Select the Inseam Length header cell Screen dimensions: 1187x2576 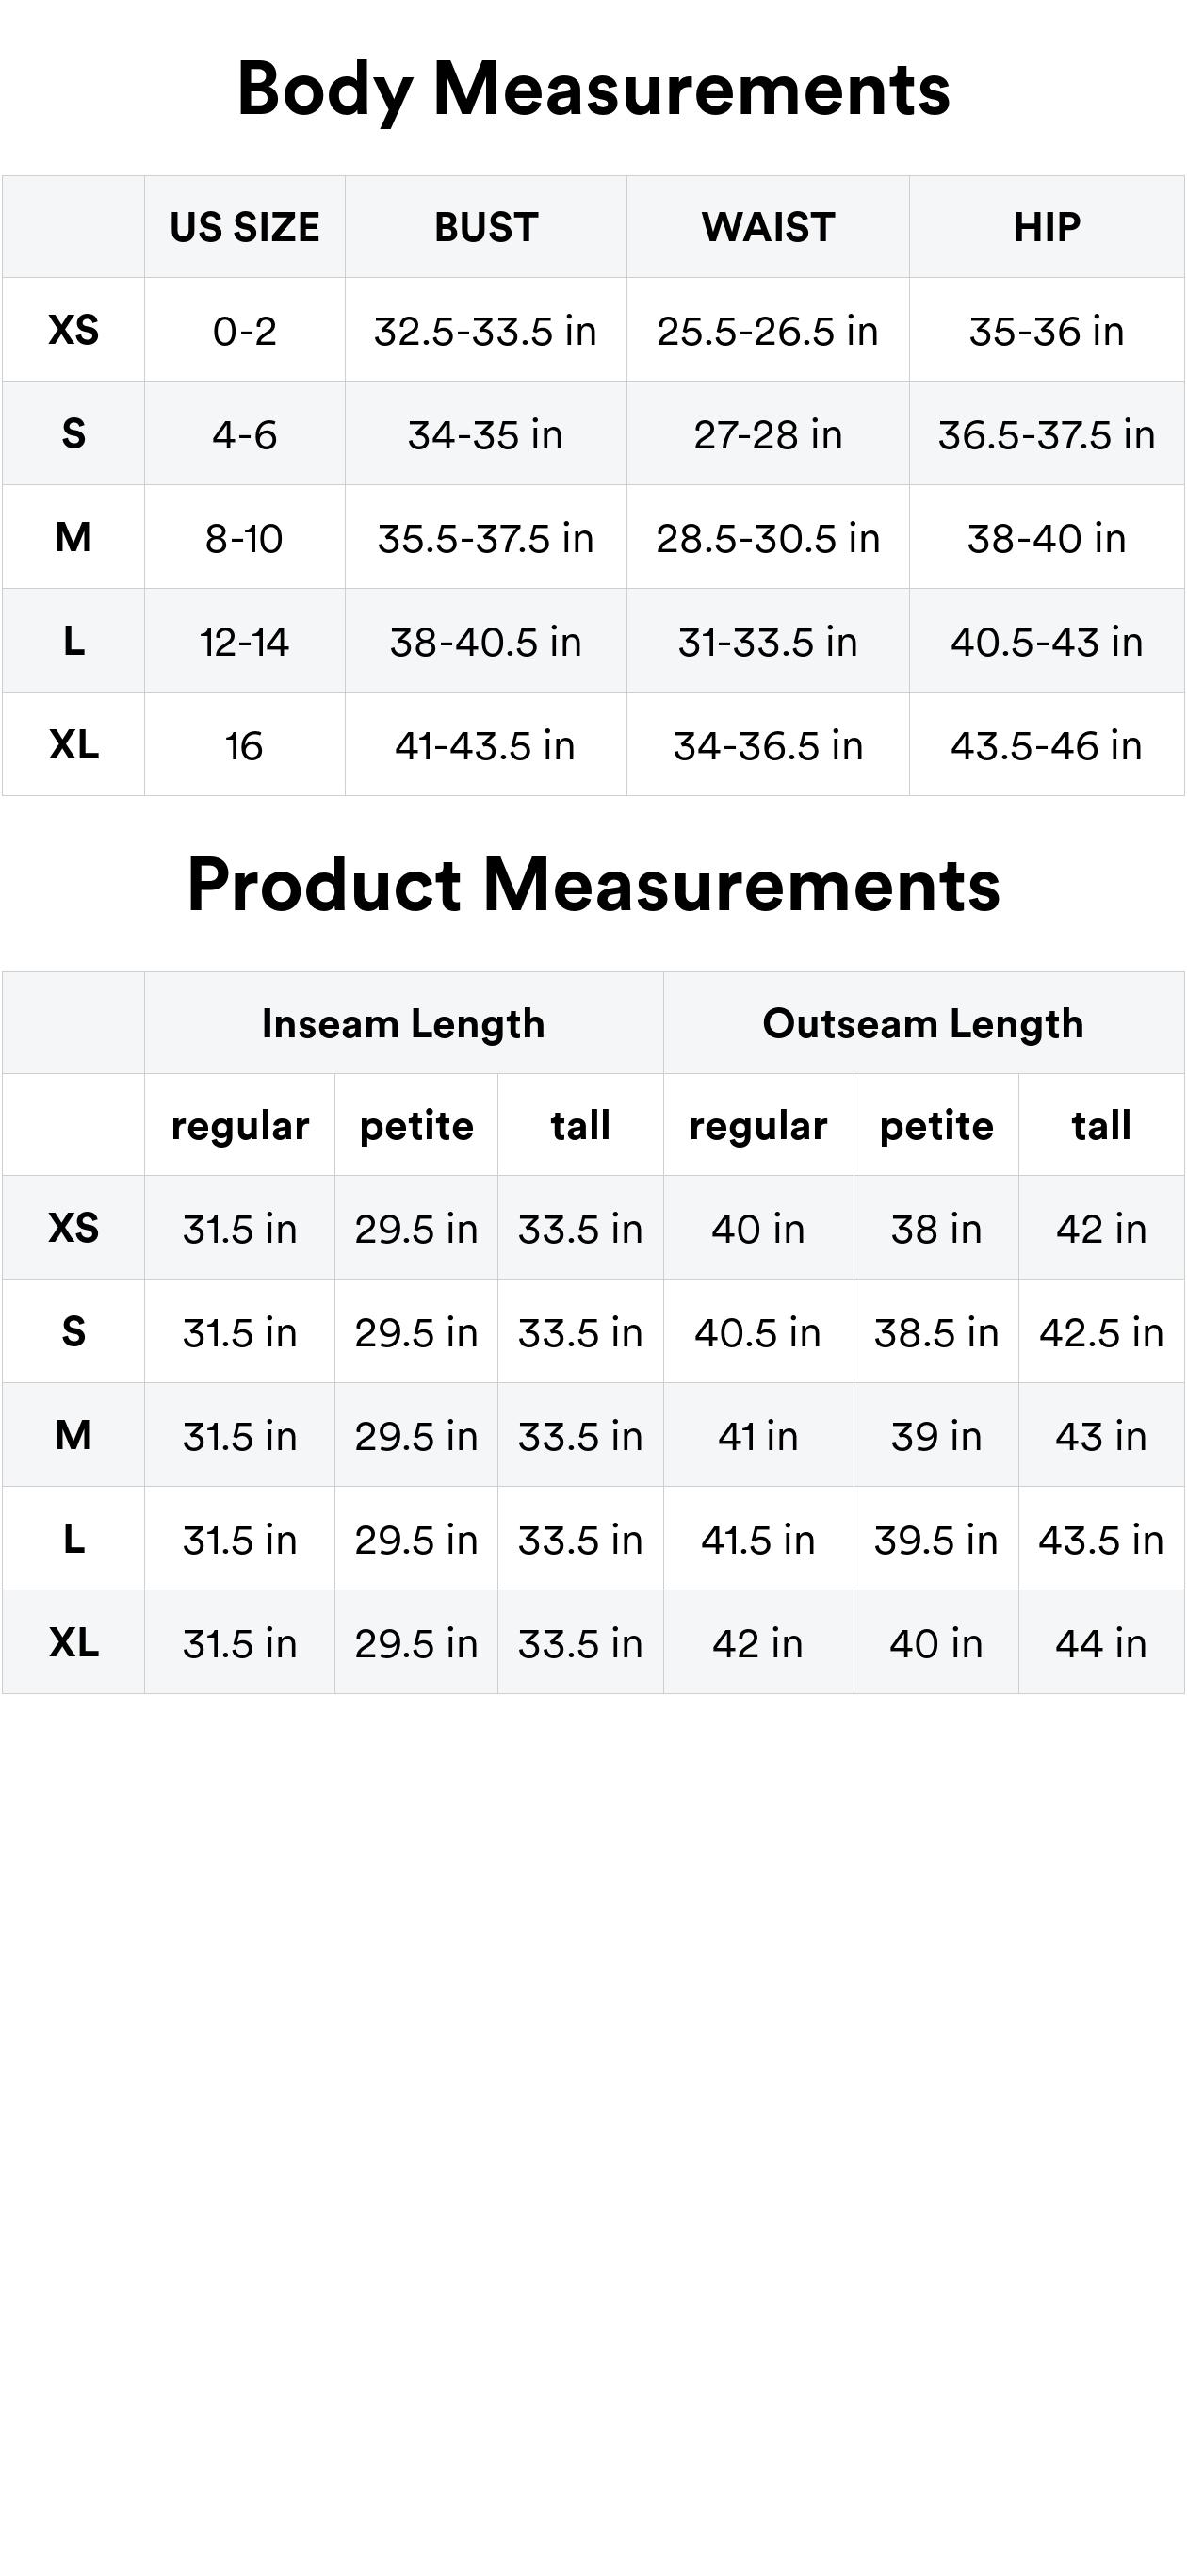click(x=403, y=1024)
